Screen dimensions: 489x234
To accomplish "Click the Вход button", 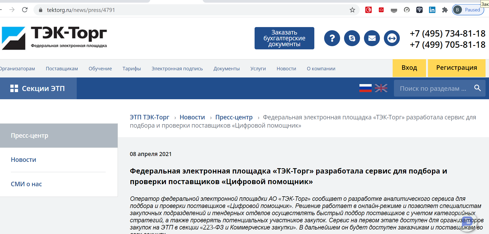I will pos(409,68).
